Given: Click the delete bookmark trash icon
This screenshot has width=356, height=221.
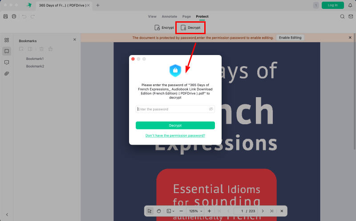Looking at the screenshot, I should pos(41,49).
